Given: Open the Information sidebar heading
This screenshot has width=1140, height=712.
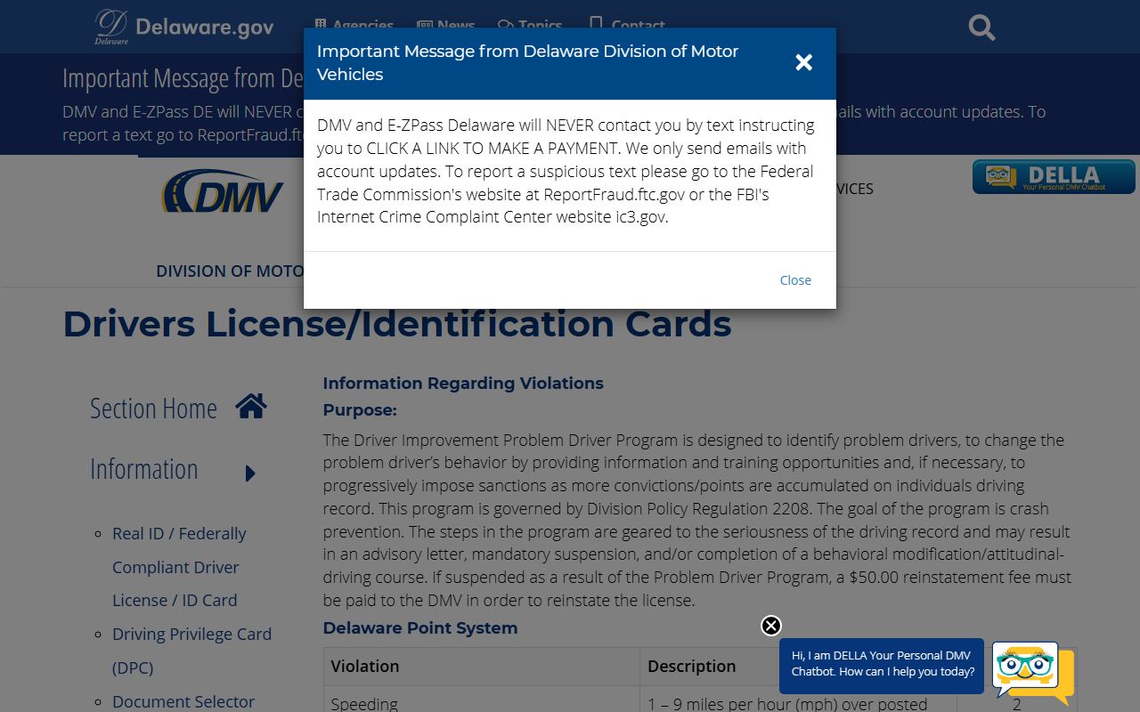Looking at the screenshot, I should [144, 469].
